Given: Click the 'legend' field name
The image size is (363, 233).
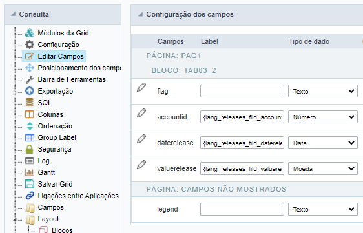Looking at the screenshot, I should (x=167, y=209).
